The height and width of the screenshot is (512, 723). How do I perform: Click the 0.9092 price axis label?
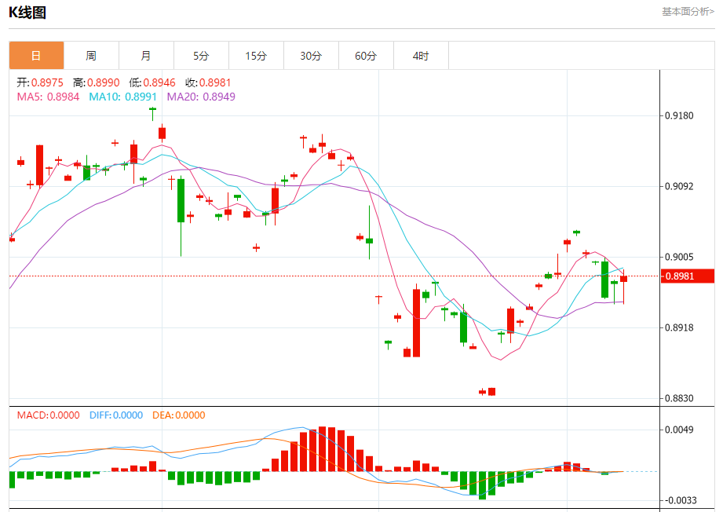point(679,186)
